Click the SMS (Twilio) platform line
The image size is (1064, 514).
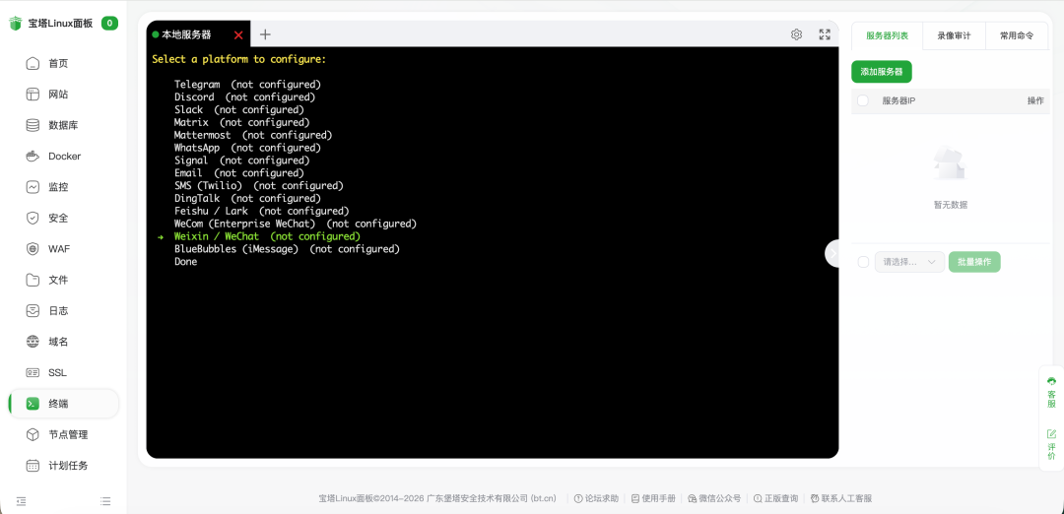coord(259,186)
